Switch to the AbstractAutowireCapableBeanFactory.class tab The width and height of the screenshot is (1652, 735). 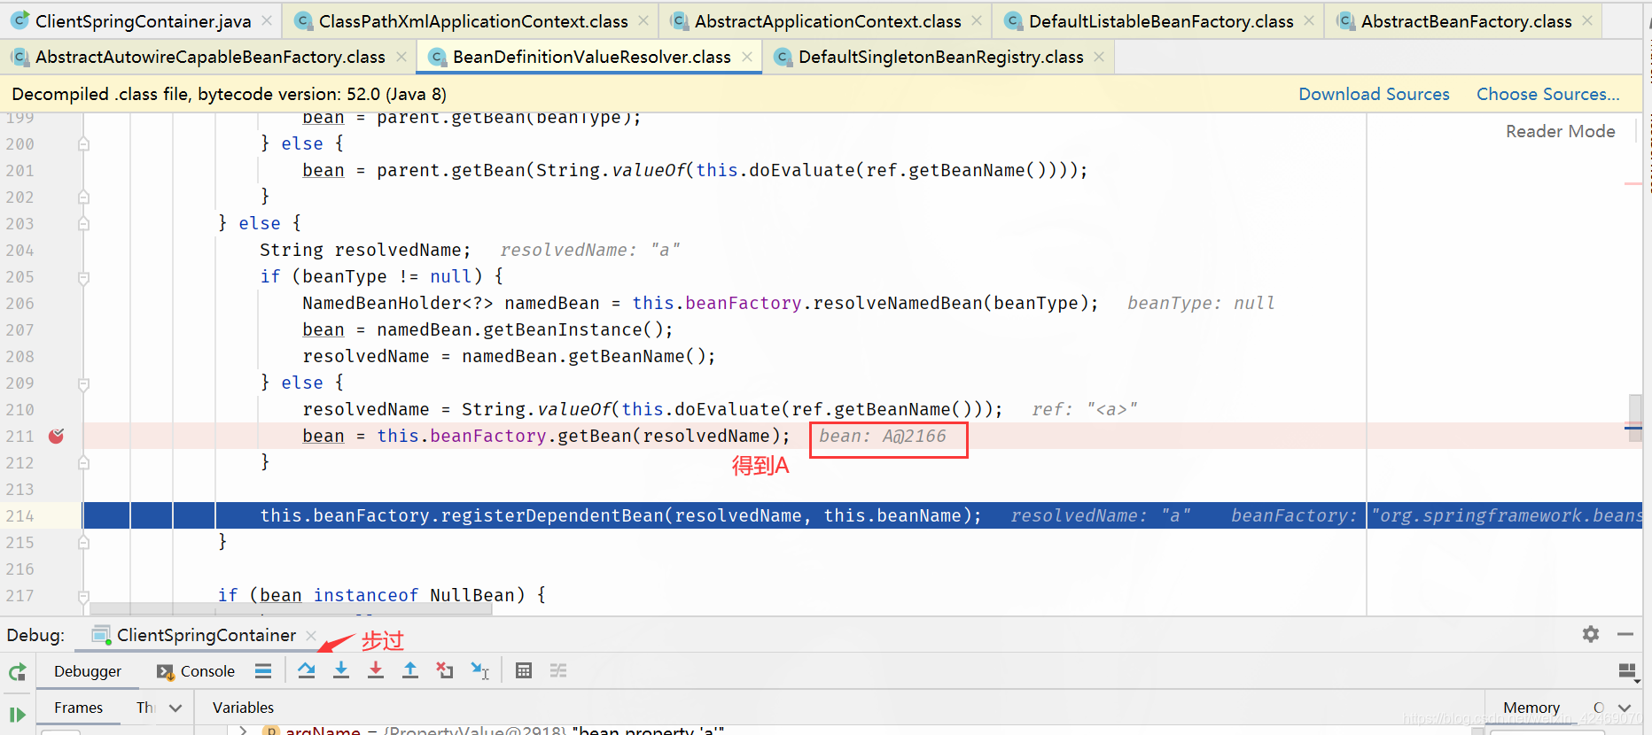coord(209,57)
